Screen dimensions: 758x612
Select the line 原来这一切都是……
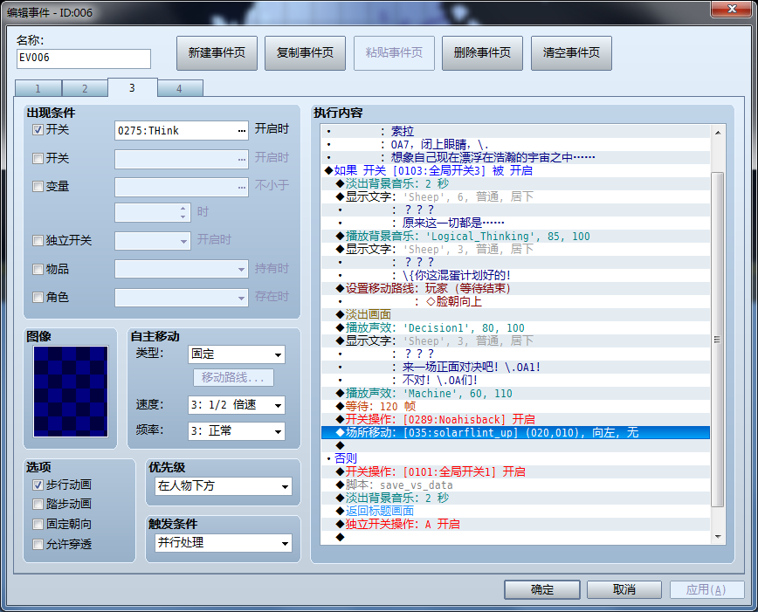pyautogui.click(x=515, y=223)
